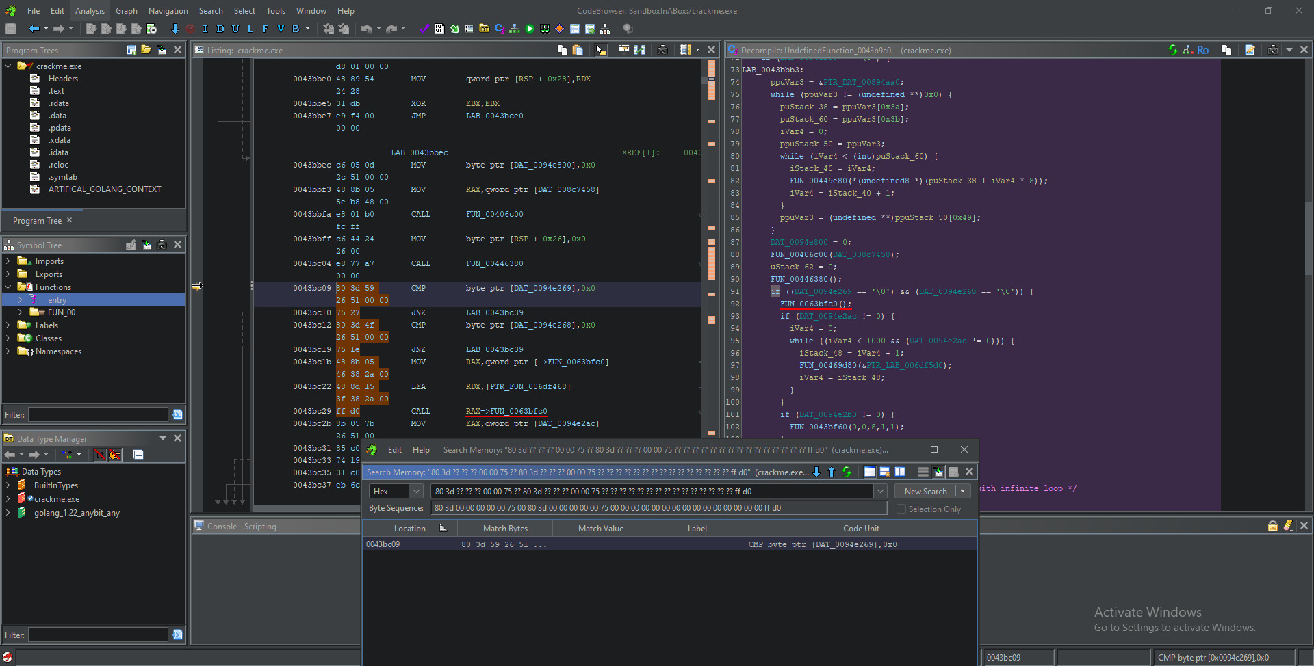
Task: Expand the Labels node in the Symbol Tree
Action: [x=8, y=325]
